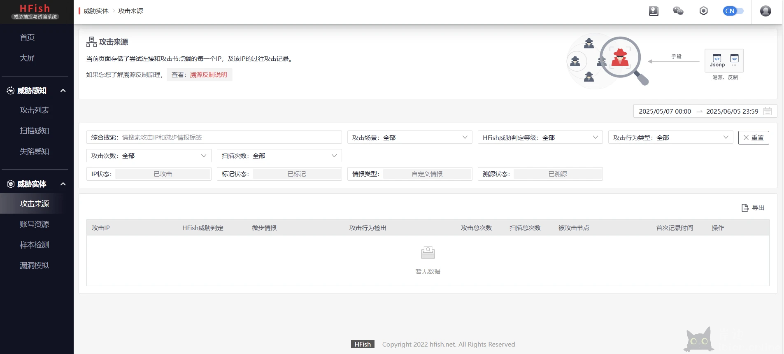
Task: Click the 综合搜索 search input field
Action: [230, 137]
